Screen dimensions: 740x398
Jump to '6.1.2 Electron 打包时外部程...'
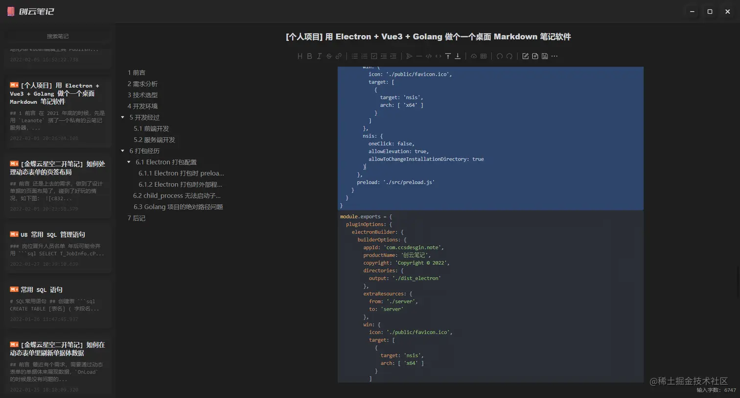click(x=180, y=185)
